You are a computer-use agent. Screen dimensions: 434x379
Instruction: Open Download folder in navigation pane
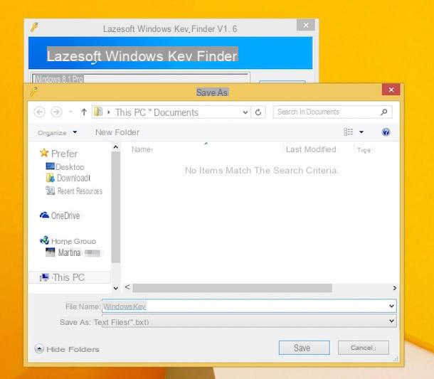[x=73, y=178]
